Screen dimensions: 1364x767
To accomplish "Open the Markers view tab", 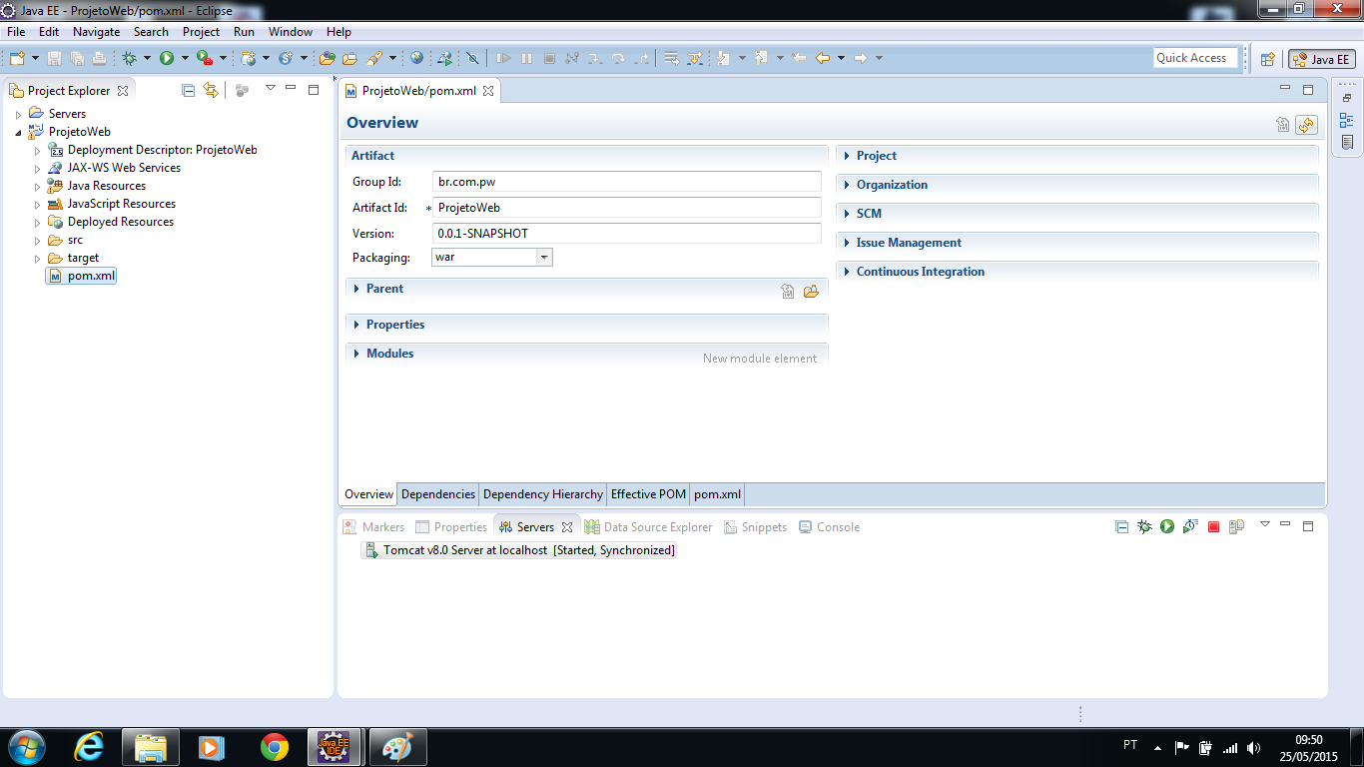I will coord(373,527).
